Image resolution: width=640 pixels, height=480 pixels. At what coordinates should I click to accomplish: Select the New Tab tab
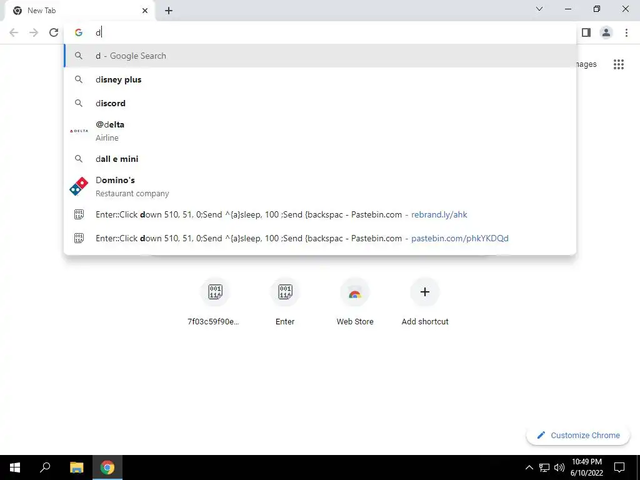coord(80,11)
